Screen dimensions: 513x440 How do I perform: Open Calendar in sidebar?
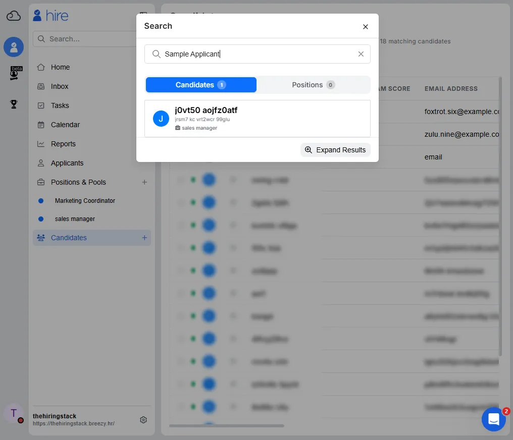pyautogui.click(x=65, y=125)
